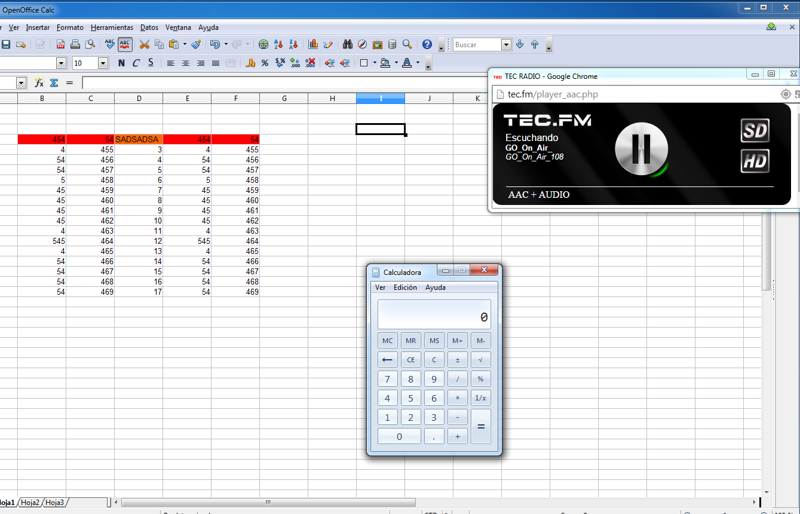800x514 pixels.
Task: Open OpenOffice Help question icon
Action: point(427,44)
